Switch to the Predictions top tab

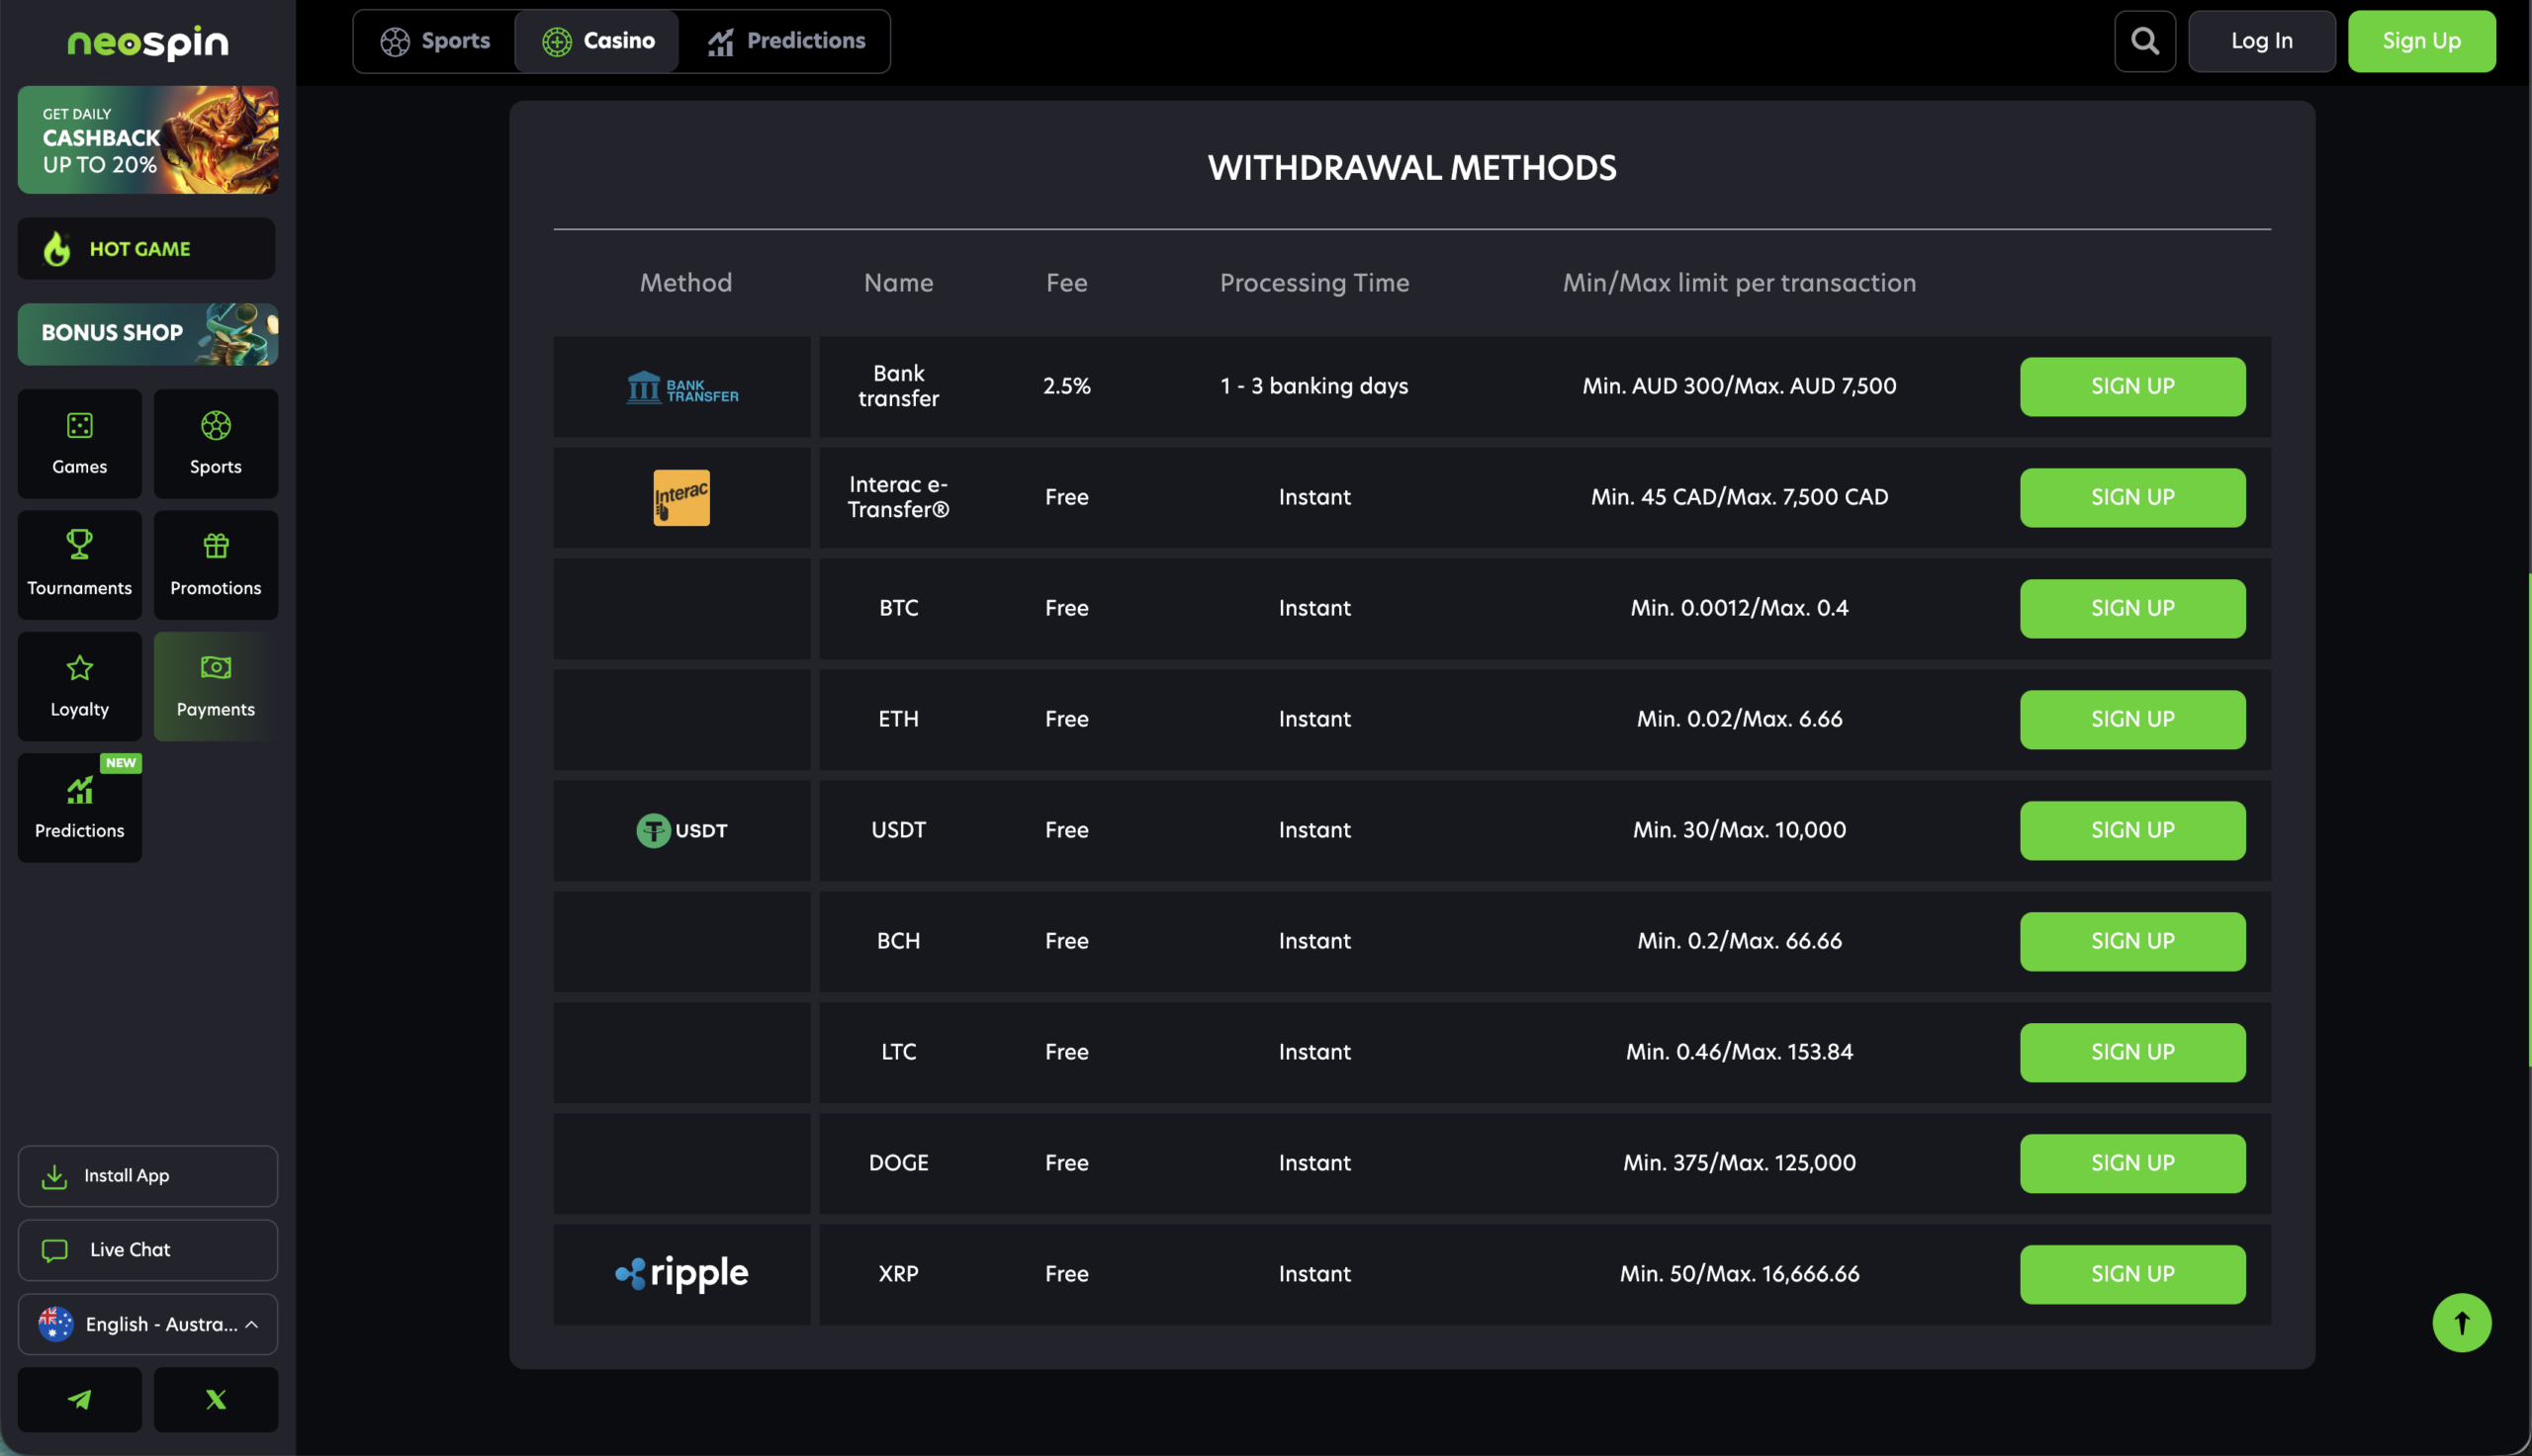click(785, 41)
